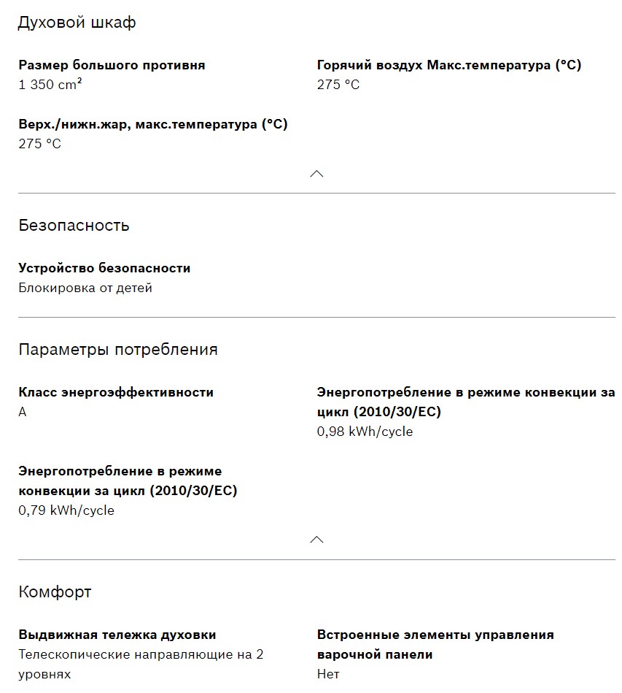Click the Размер большого противня label

click(x=112, y=65)
